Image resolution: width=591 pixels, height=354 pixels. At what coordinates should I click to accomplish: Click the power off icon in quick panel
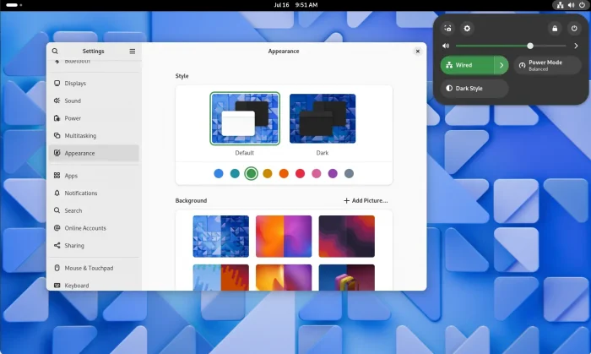[x=574, y=28]
